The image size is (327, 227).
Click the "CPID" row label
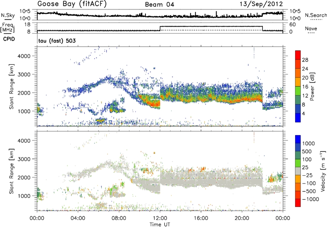(x=9, y=39)
